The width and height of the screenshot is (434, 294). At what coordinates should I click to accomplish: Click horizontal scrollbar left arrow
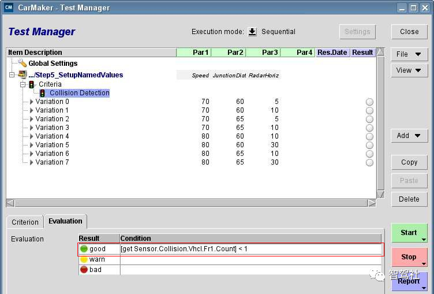pyautogui.click(x=10, y=203)
